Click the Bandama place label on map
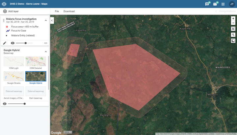The width and height of the screenshot is (237, 135). click(x=106, y=115)
